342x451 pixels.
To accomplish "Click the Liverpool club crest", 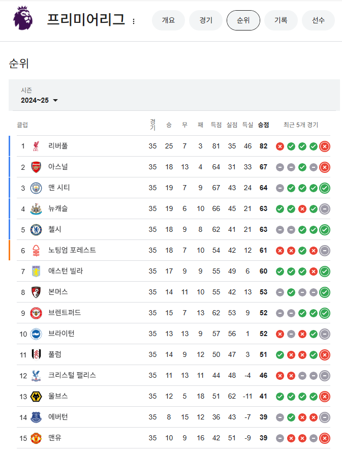I will click(x=36, y=146).
